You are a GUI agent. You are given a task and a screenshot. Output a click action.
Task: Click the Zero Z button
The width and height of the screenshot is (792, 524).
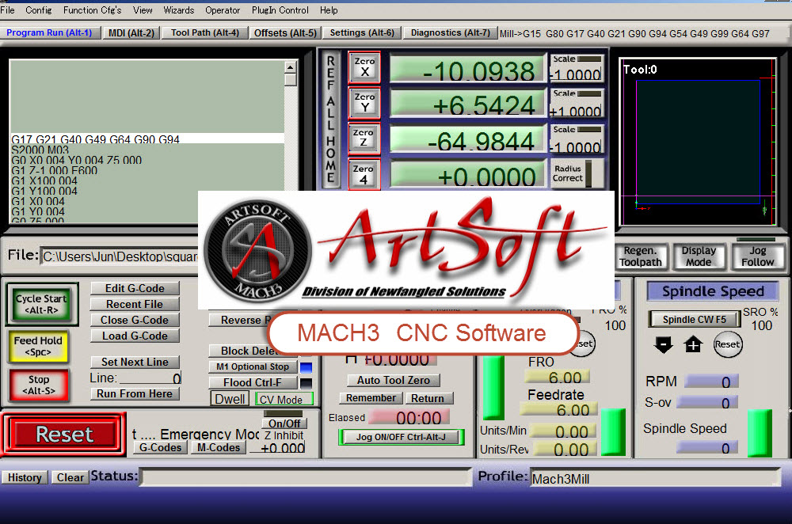click(364, 139)
